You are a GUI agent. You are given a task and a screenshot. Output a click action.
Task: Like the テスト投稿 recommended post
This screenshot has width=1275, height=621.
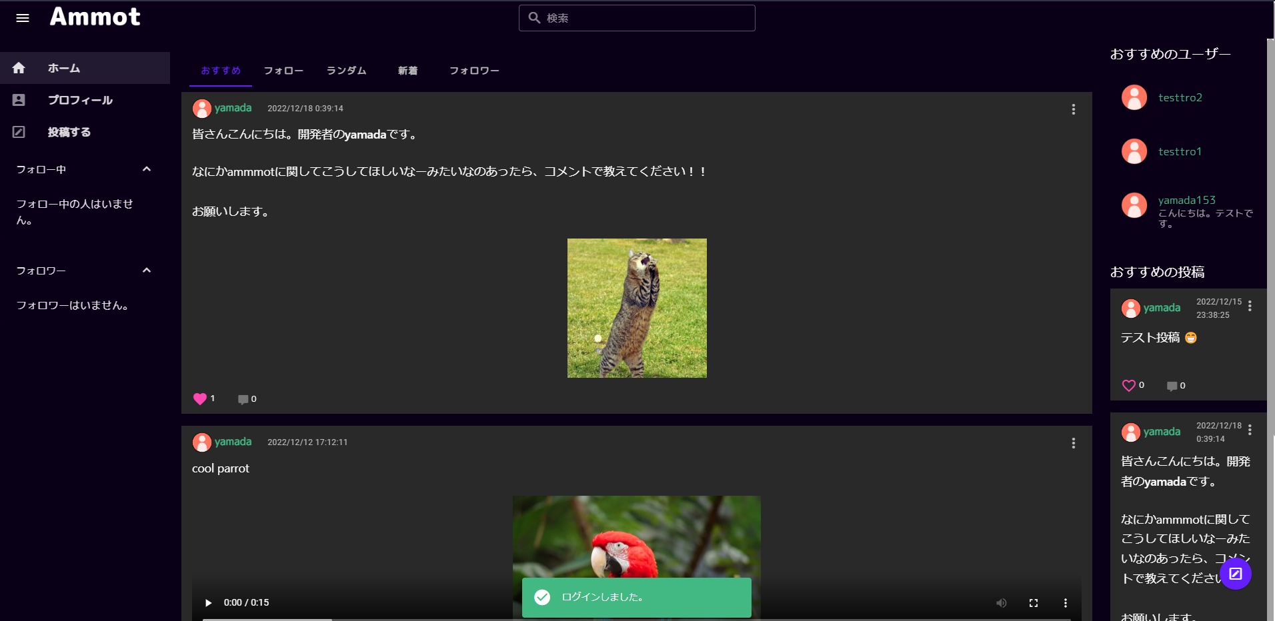pos(1129,385)
